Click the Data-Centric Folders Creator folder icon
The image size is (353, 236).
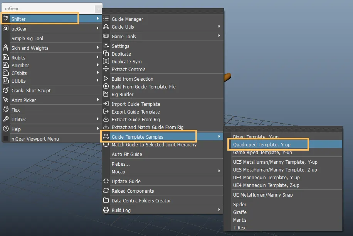[106, 200]
